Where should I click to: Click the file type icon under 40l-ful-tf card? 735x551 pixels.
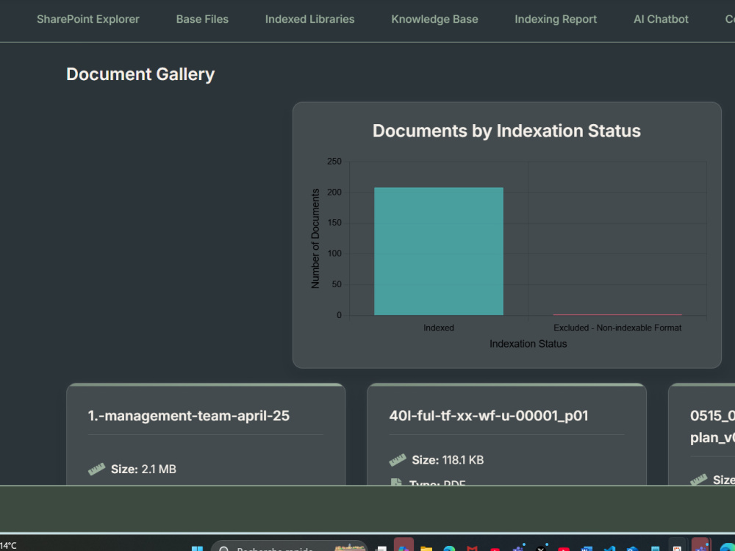[397, 482]
